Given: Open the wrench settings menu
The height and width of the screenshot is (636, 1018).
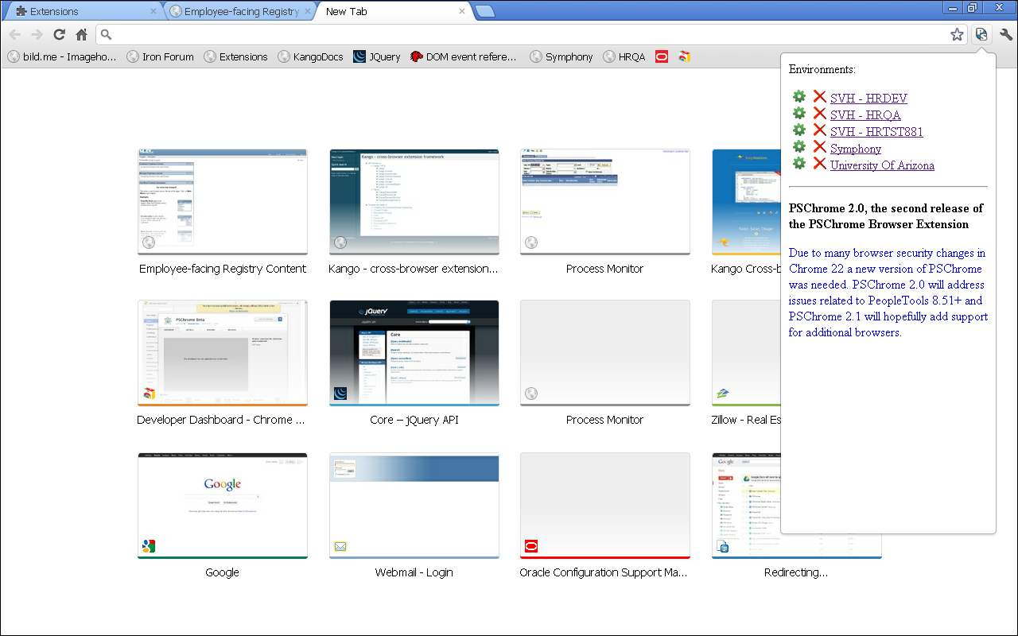Looking at the screenshot, I should [x=1006, y=34].
